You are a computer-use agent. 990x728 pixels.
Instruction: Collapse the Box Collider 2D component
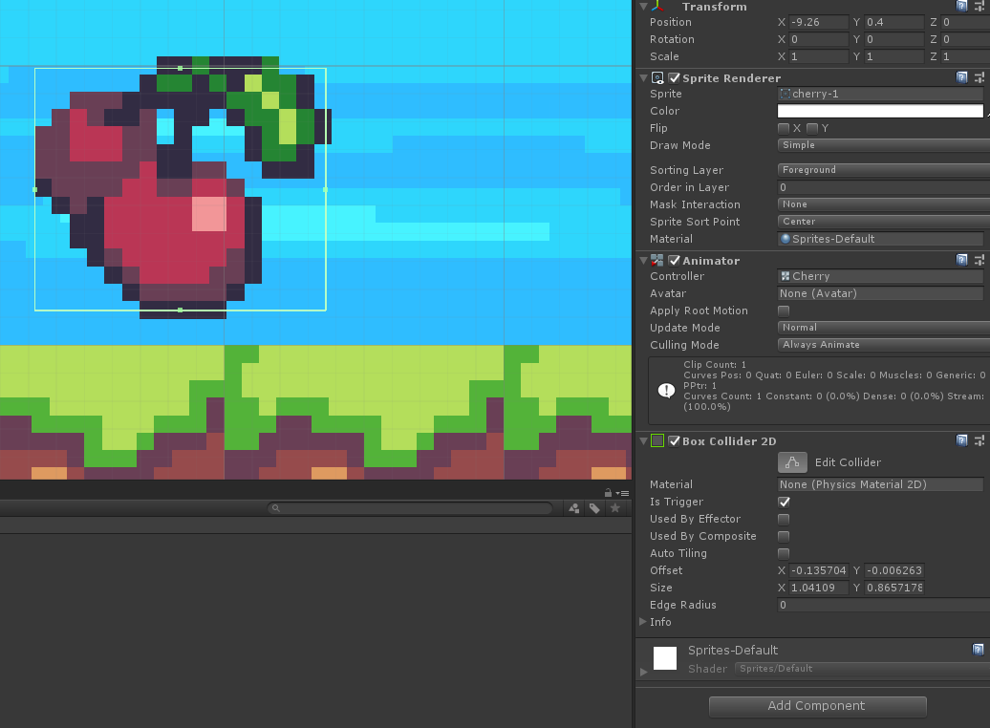click(x=643, y=440)
